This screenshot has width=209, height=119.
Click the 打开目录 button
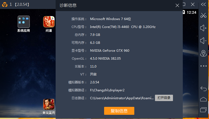click(x=164, y=98)
